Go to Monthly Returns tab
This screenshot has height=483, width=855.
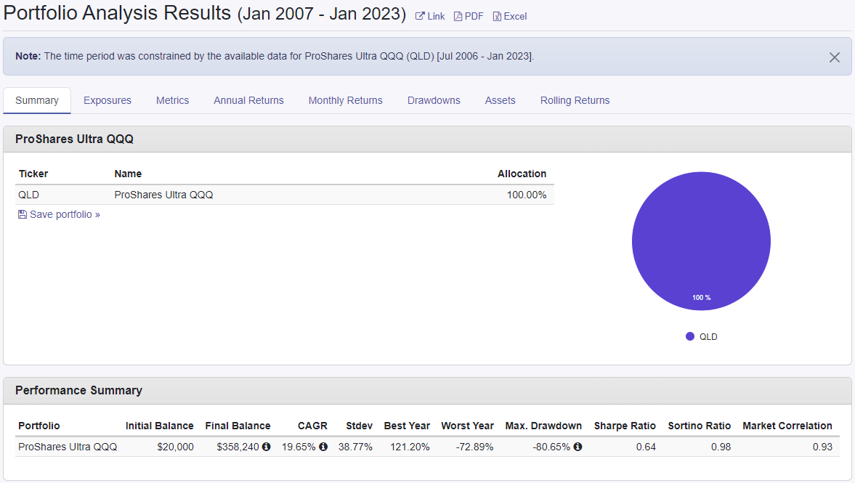coord(346,100)
